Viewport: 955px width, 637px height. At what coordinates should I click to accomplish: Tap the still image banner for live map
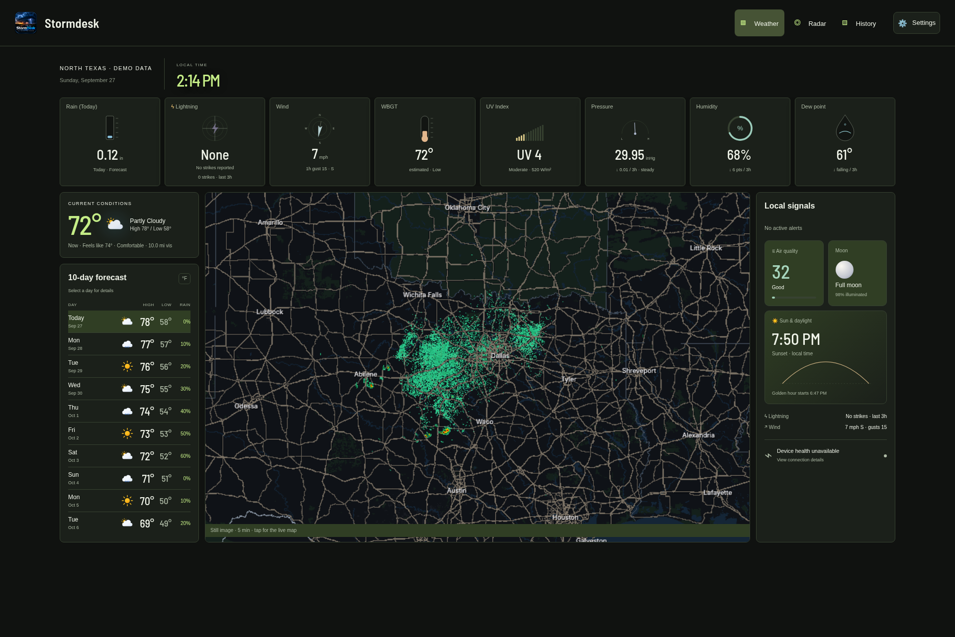coord(477,531)
